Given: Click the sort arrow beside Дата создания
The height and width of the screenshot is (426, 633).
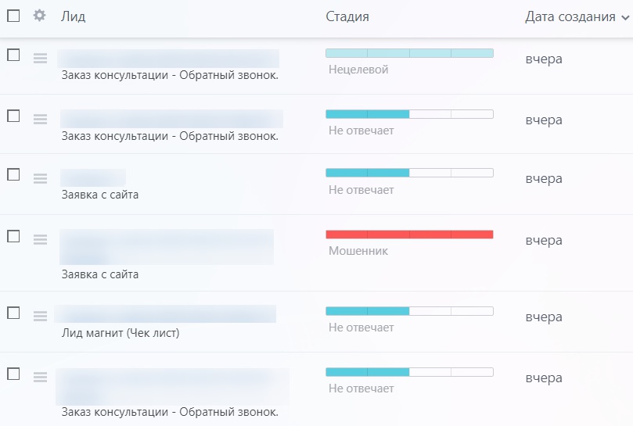Looking at the screenshot, I should [624, 17].
